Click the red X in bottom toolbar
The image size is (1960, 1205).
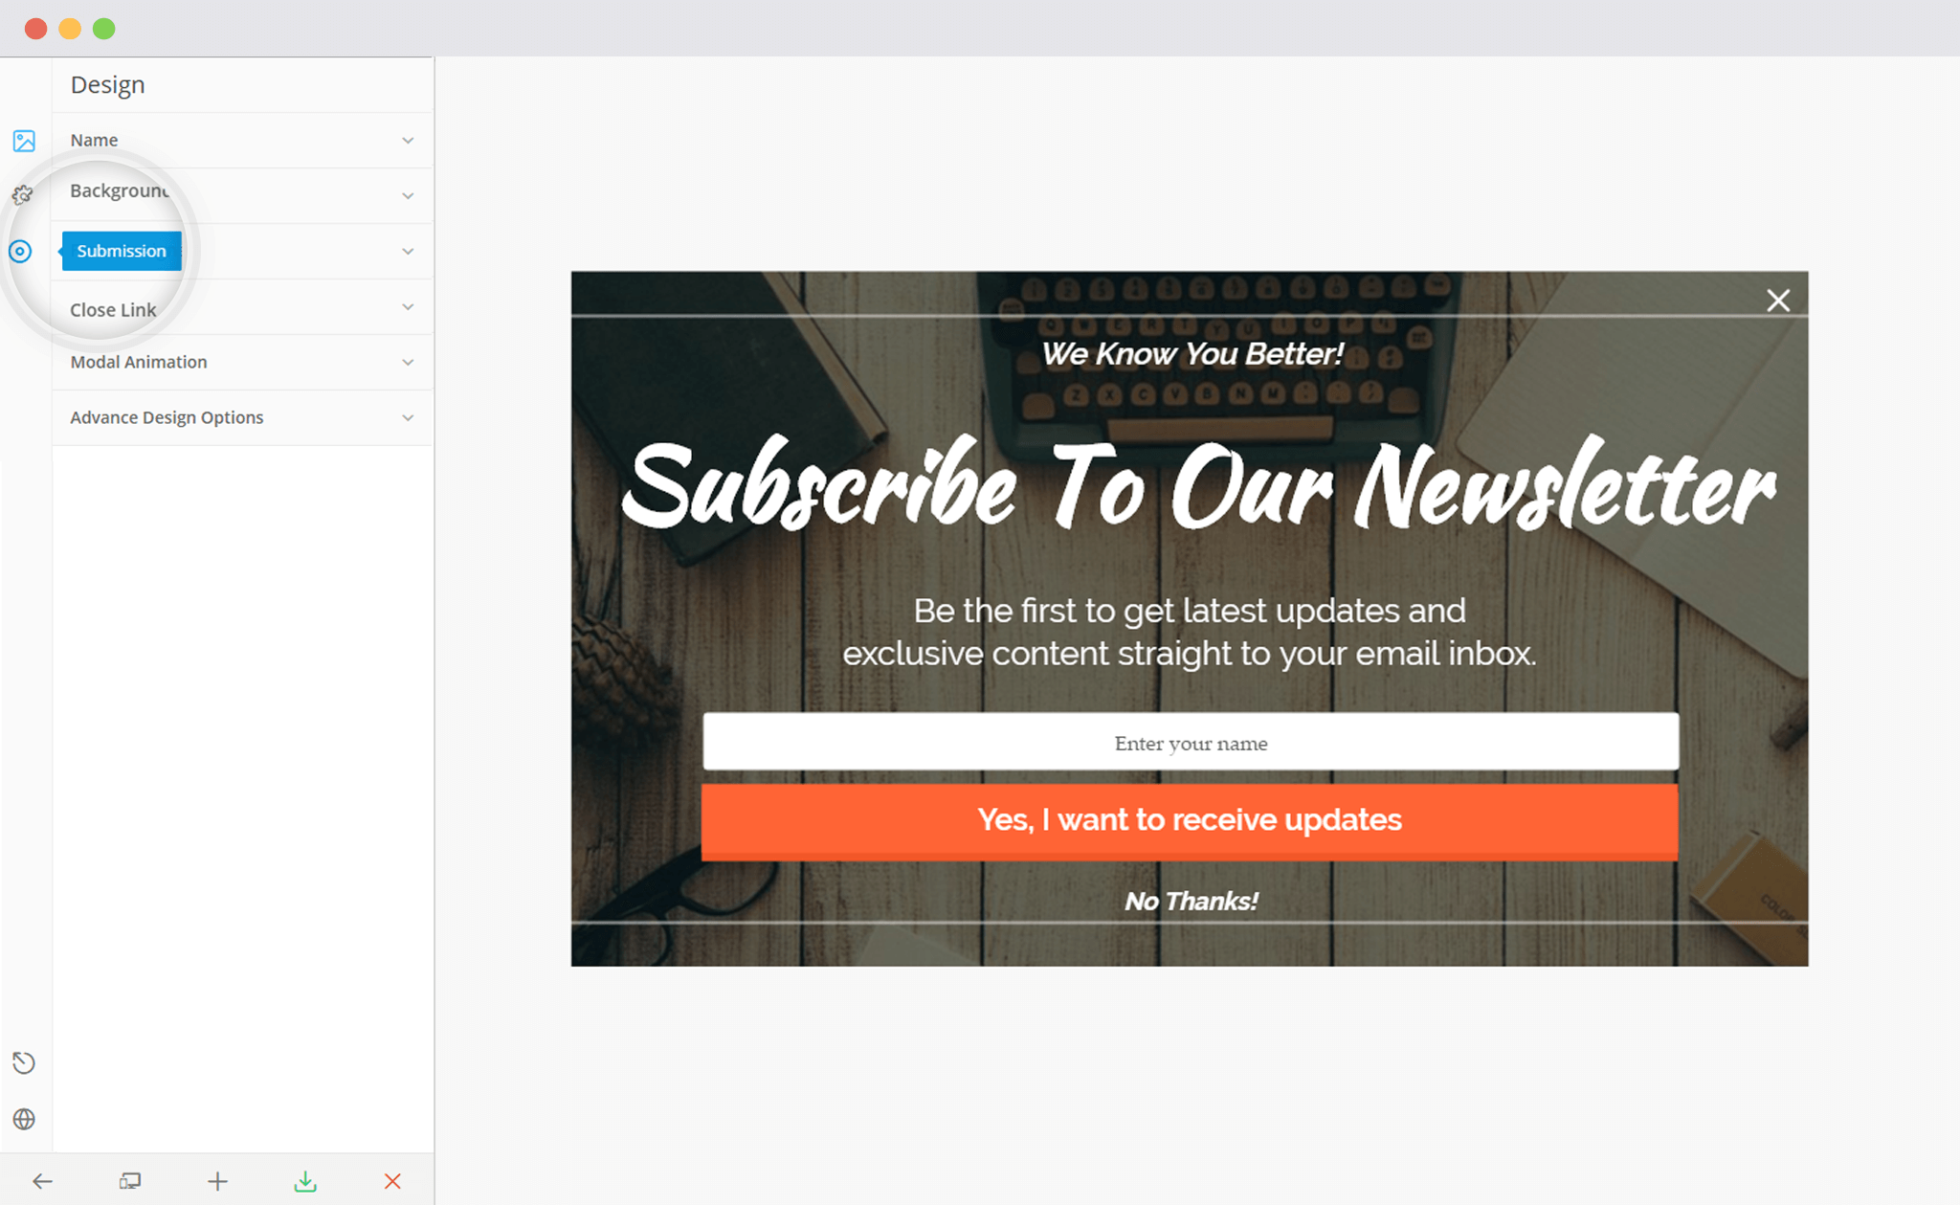click(392, 1181)
